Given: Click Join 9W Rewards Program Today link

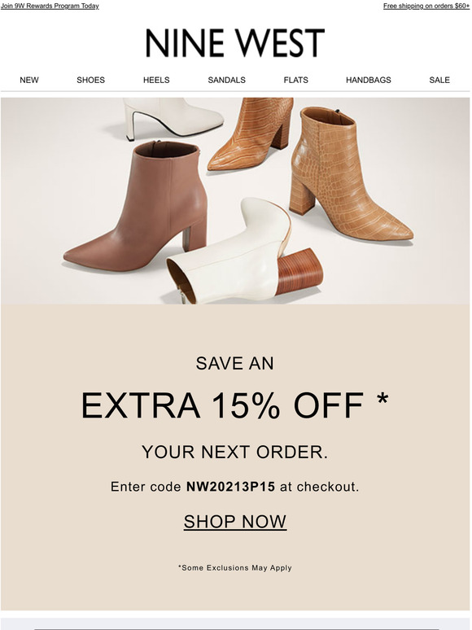Looking at the screenshot, I should click(50, 6).
